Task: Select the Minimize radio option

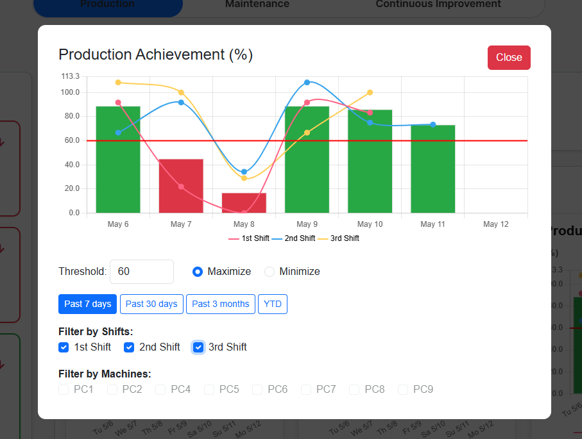Action: [x=270, y=272]
